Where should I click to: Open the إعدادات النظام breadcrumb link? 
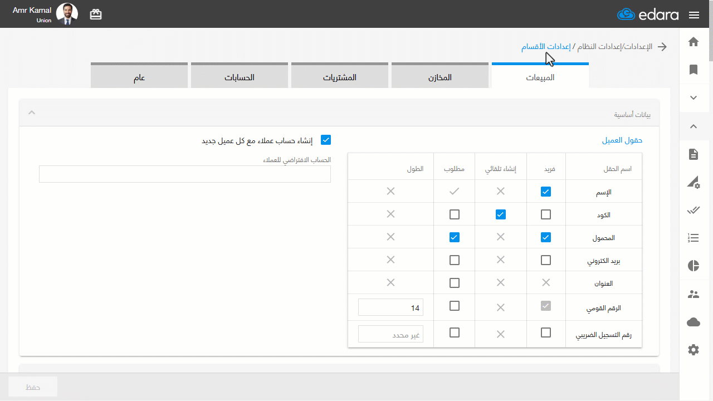pos(598,47)
